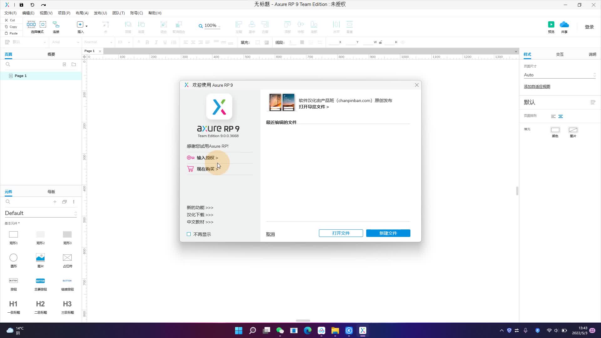Select Page 1 in the pages tree
This screenshot has width=601, height=338.
[41, 76]
